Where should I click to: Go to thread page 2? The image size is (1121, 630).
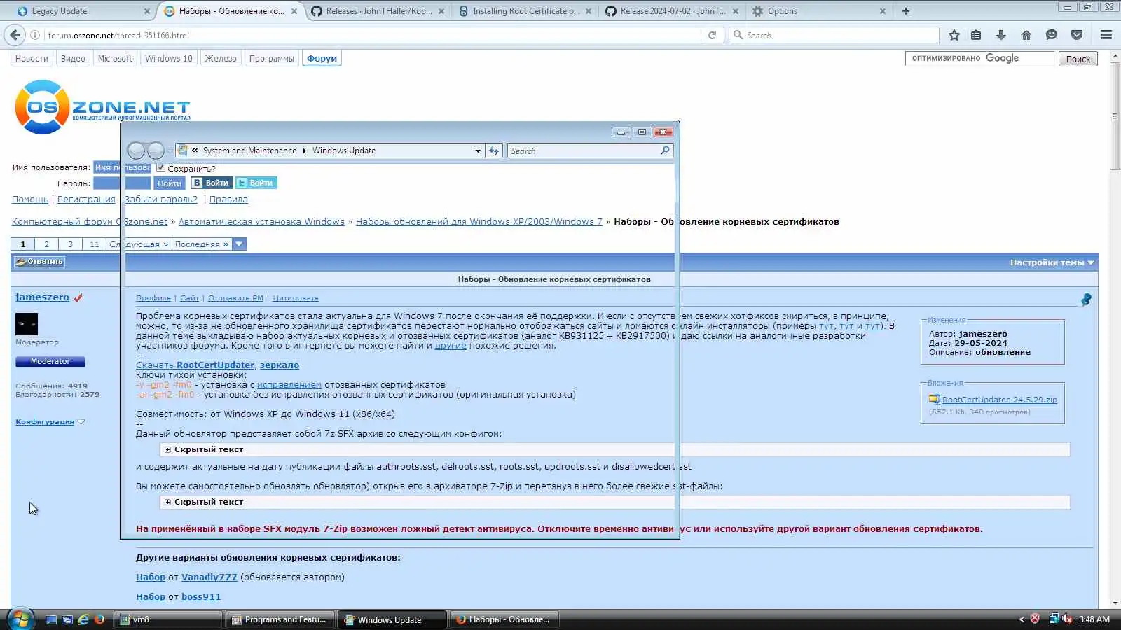(46, 244)
